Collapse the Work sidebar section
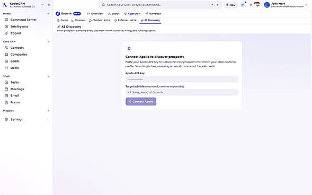Image resolution: width=312 pixels, height=195 pixels. (48, 76)
